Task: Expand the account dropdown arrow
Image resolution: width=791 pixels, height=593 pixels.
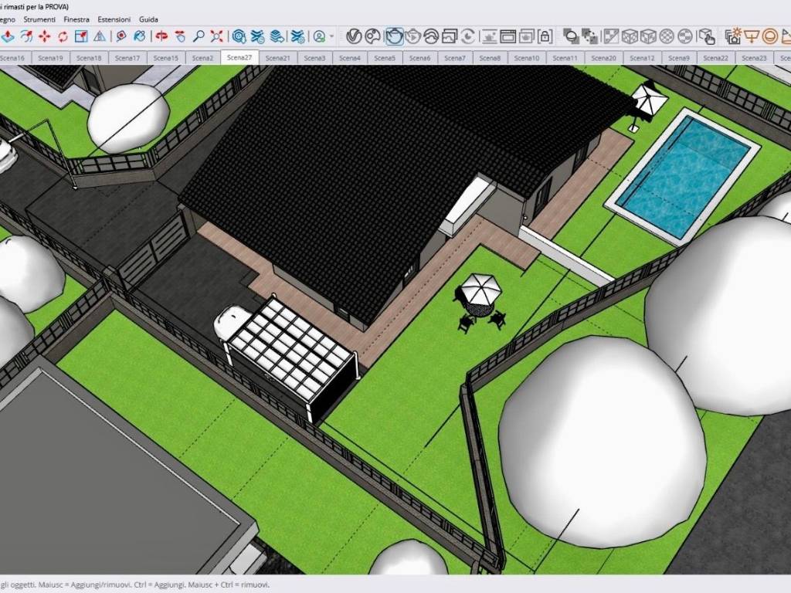Action: (x=332, y=36)
